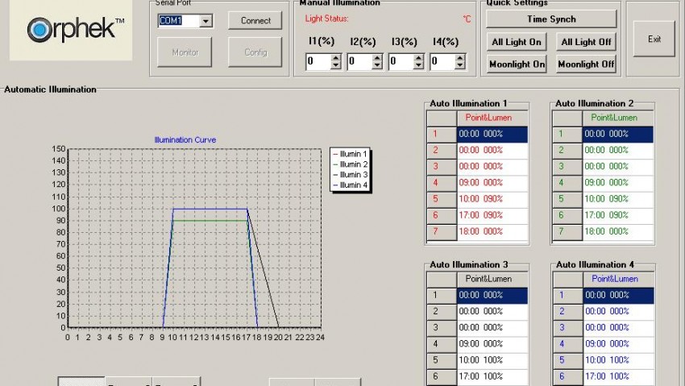Screen dimensions: 685x386
Task: Click All Light Off button
Action: (586, 42)
